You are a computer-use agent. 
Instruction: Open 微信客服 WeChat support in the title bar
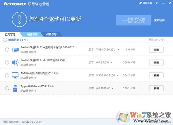tap(146, 3)
